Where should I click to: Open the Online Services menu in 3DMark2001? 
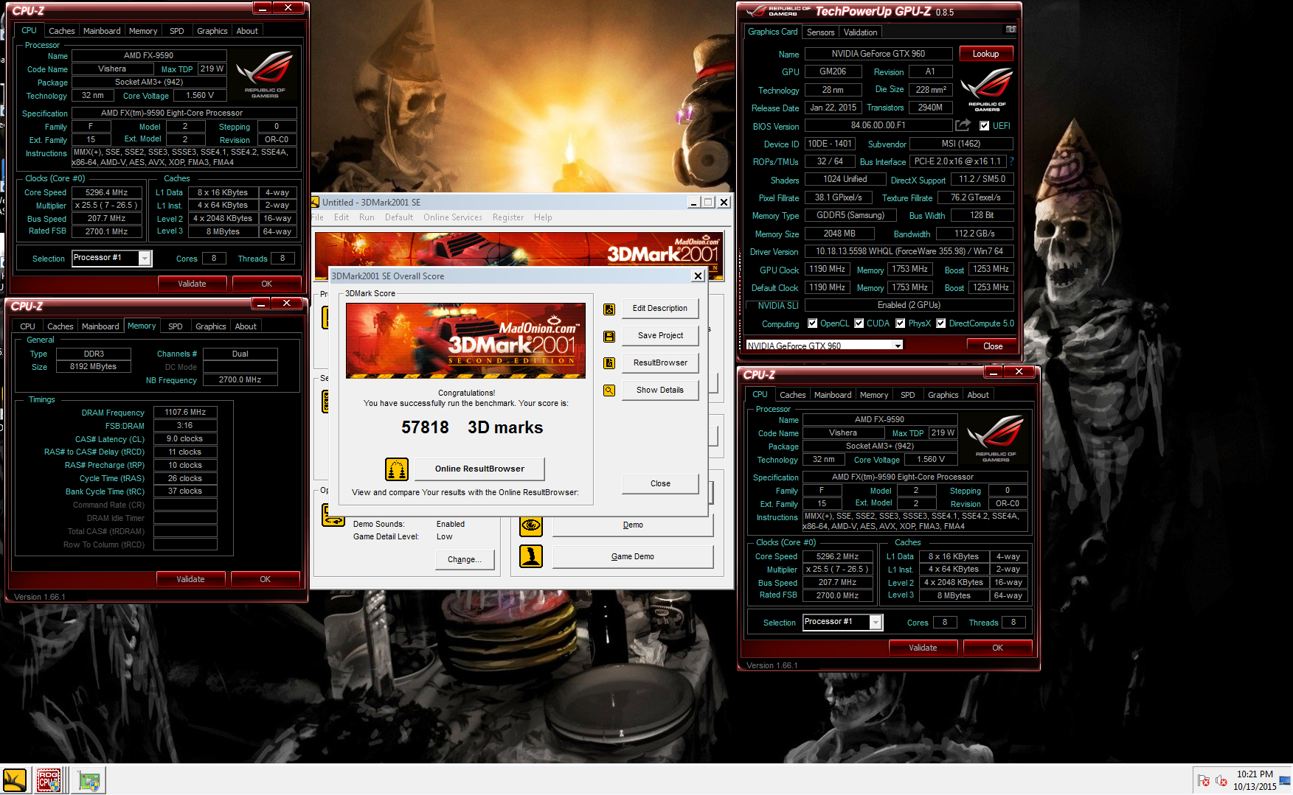point(452,217)
